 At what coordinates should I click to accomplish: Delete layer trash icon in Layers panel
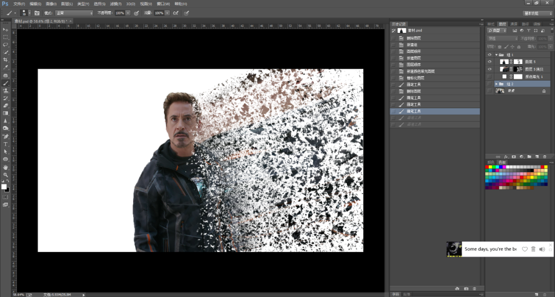545,156
